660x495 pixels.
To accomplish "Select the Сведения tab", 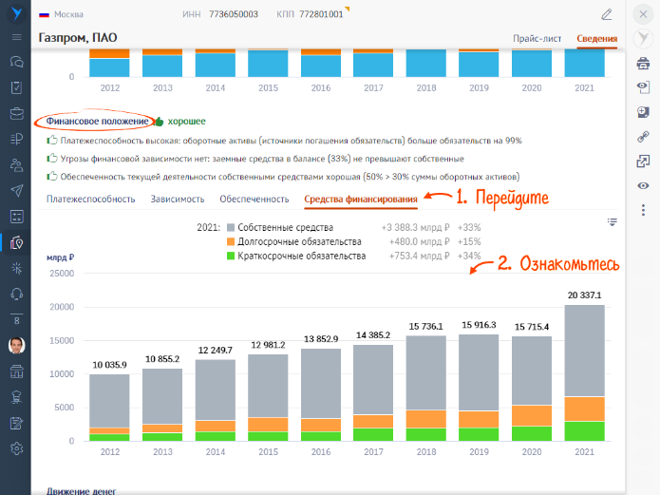I will (x=597, y=38).
